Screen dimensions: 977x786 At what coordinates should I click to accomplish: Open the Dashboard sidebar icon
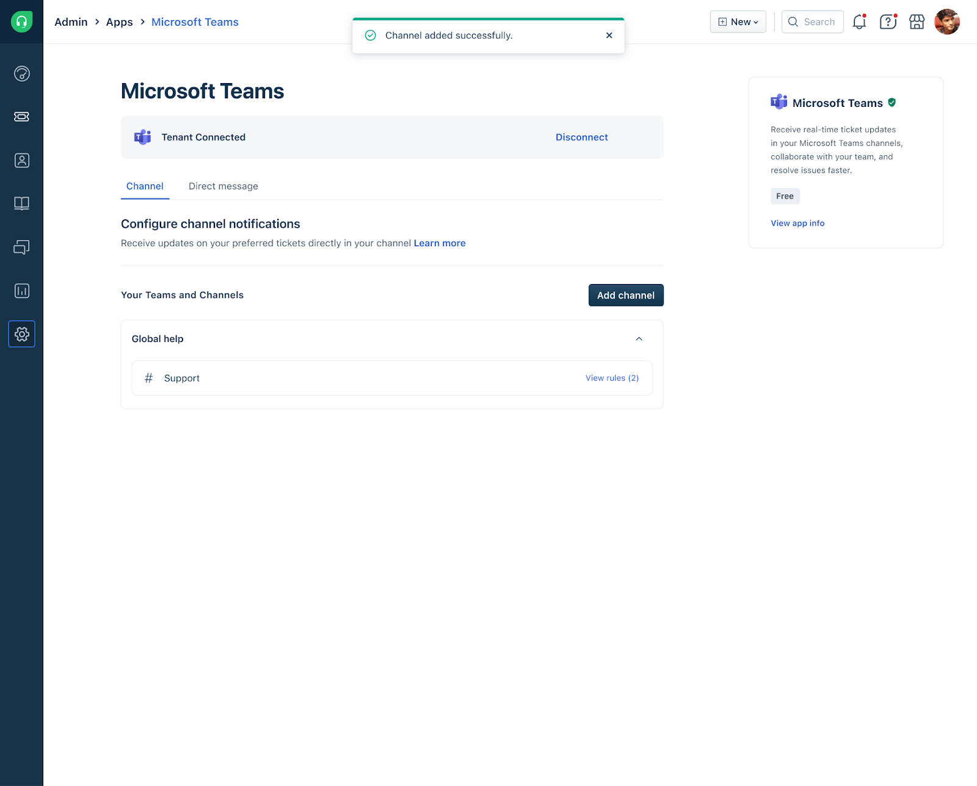[x=21, y=74]
